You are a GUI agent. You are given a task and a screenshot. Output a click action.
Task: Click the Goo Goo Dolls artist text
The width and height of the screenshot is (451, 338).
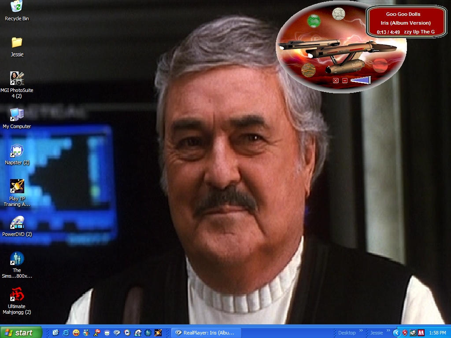coord(403,14)
